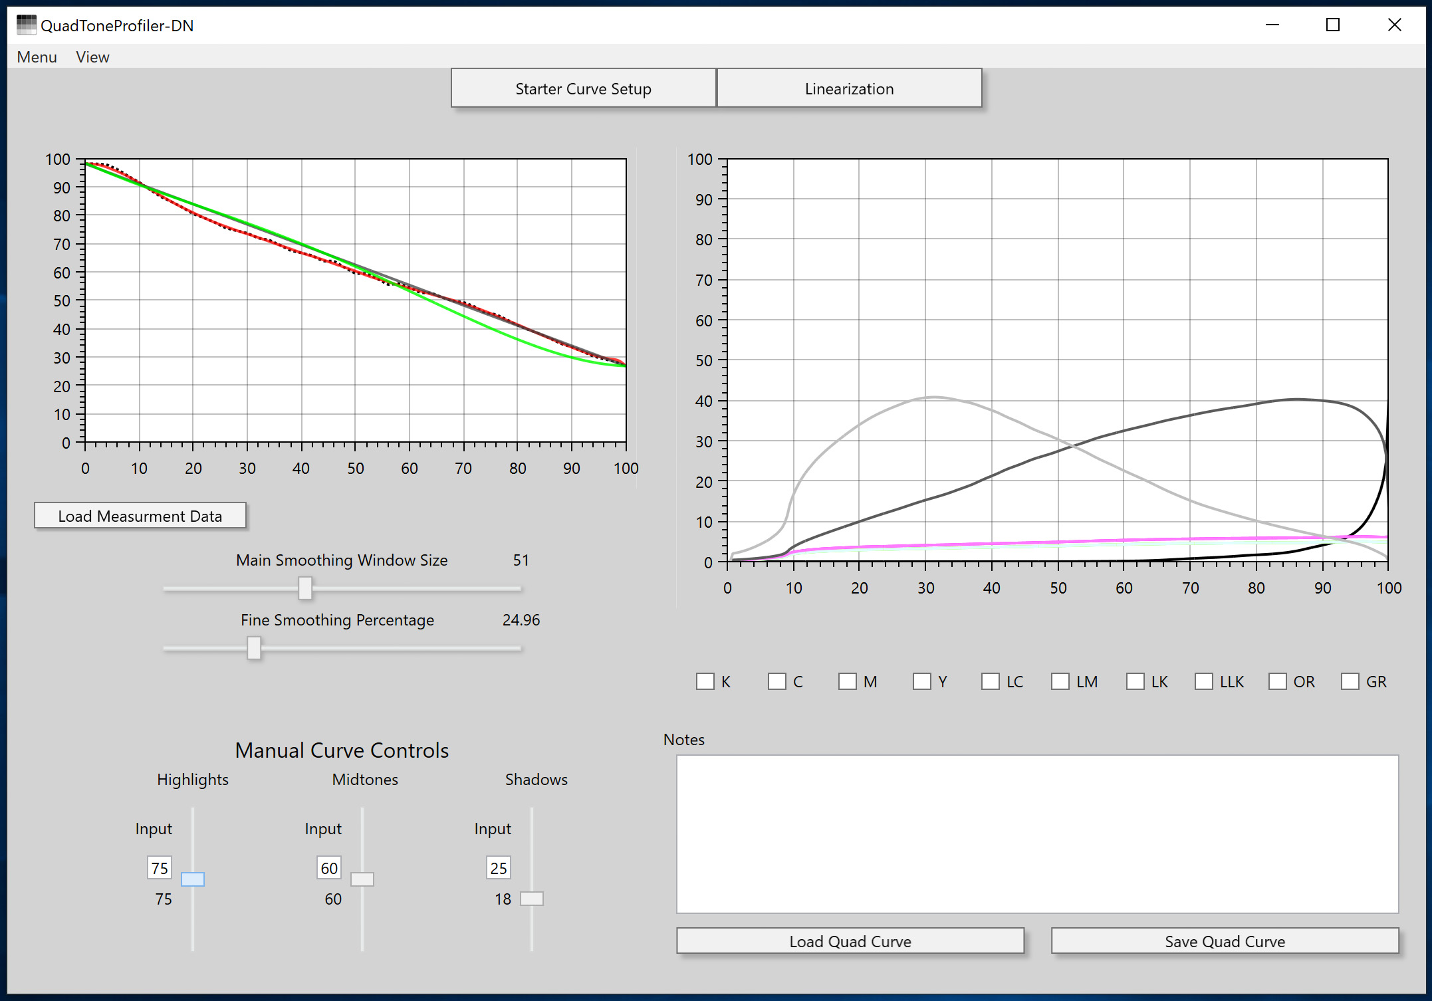This screenshot has height=1001, width=1432.
Task: Open the Menu menu
Action: click(37, 57)
